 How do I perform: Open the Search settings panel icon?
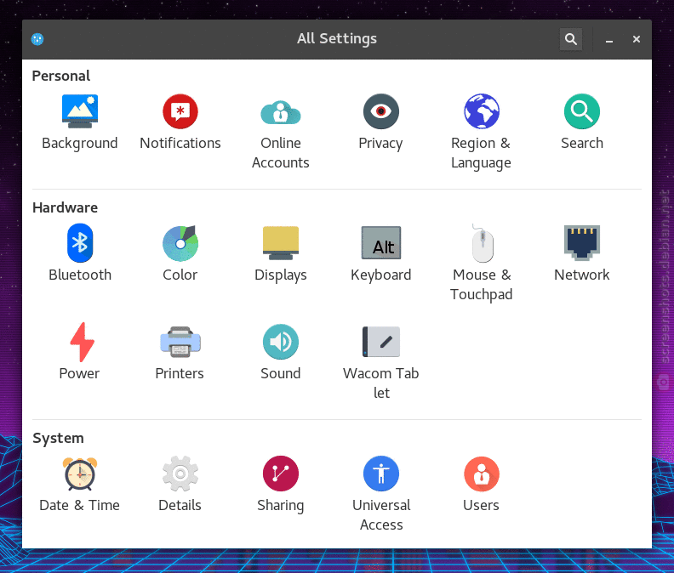click(x=581, y=111)
